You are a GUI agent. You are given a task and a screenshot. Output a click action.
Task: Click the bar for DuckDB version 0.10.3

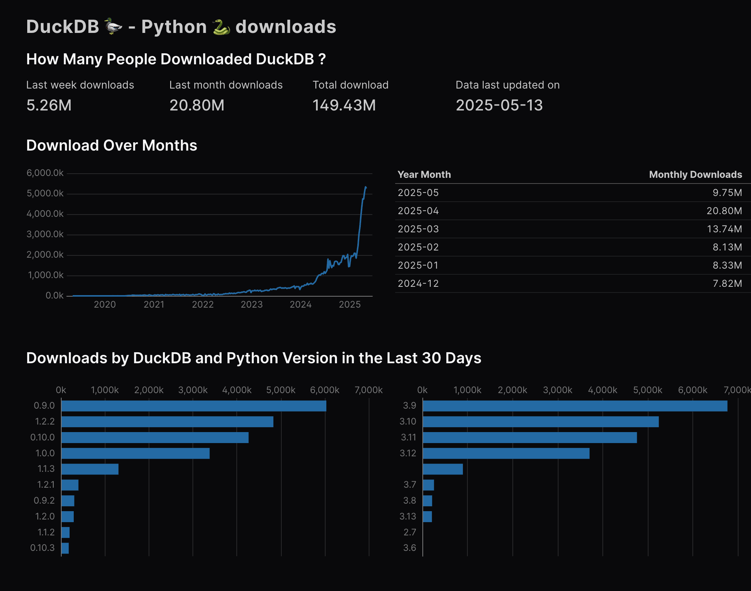coord(65,548)
